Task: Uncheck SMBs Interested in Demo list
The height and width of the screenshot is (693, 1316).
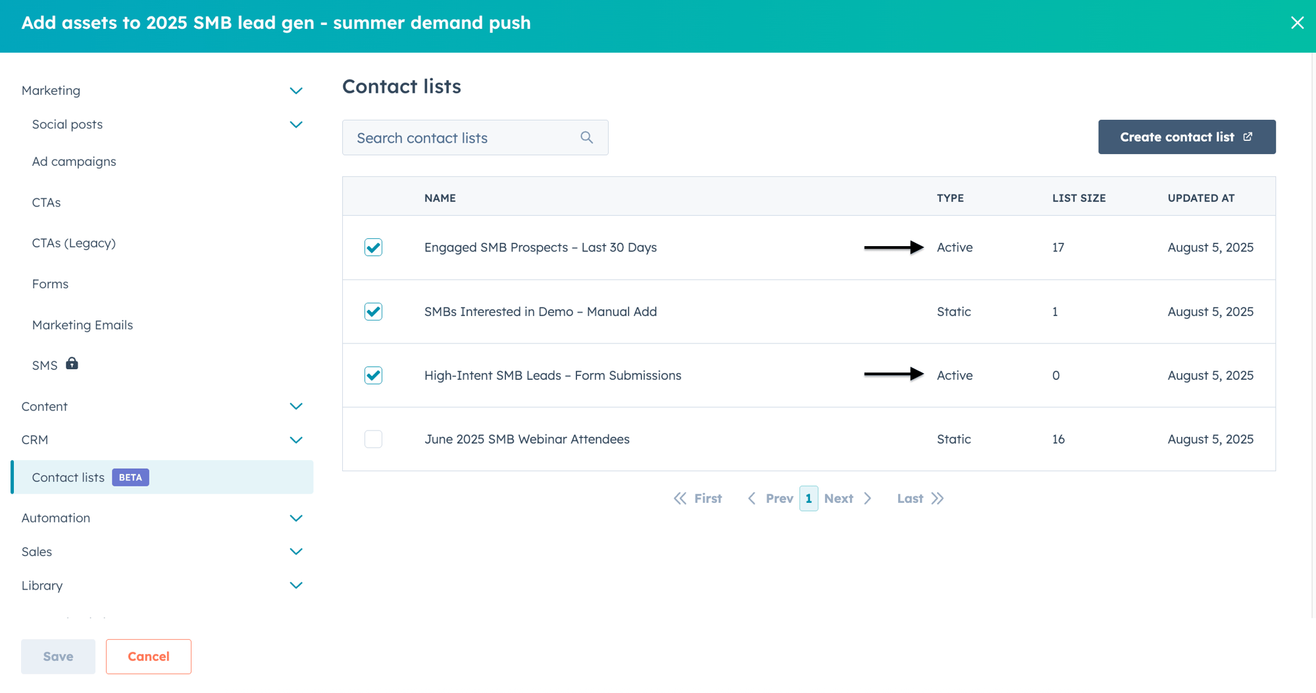Action: click(x=373, y=311)
